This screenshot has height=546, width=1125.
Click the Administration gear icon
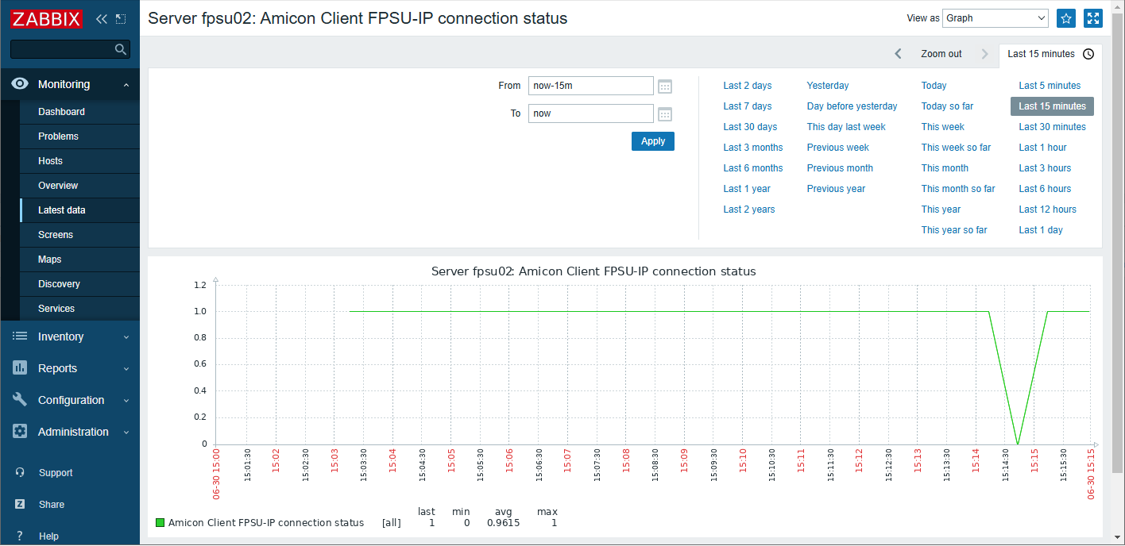tap(20, 432)
